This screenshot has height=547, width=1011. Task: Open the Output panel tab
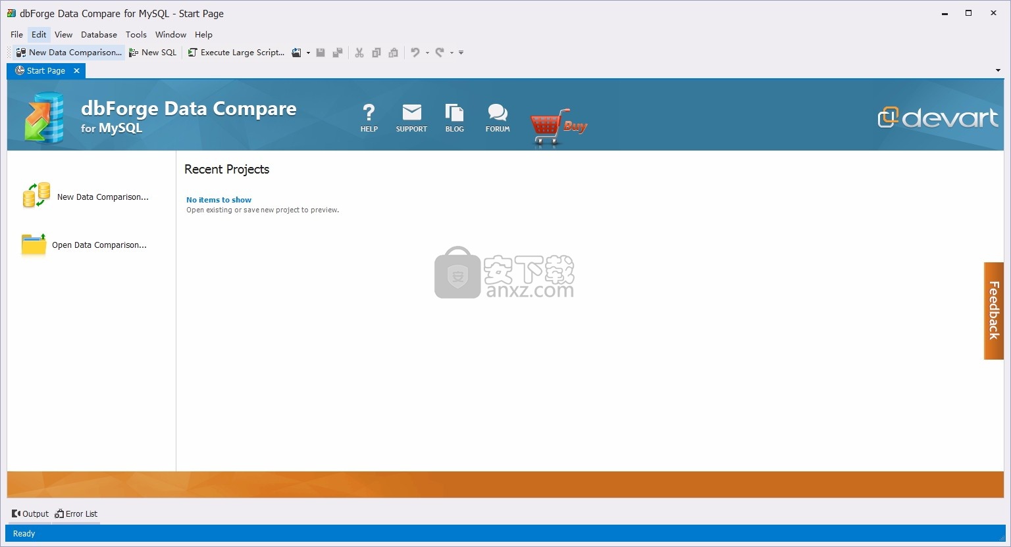[30, 514]
